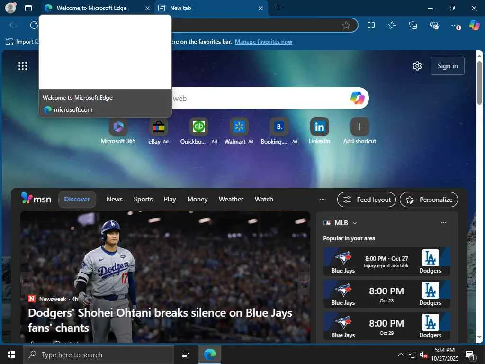Open the browser profile avatar
Image resolution: width=485 pixels, height=364 pixels.
click(x=10, y=8)
